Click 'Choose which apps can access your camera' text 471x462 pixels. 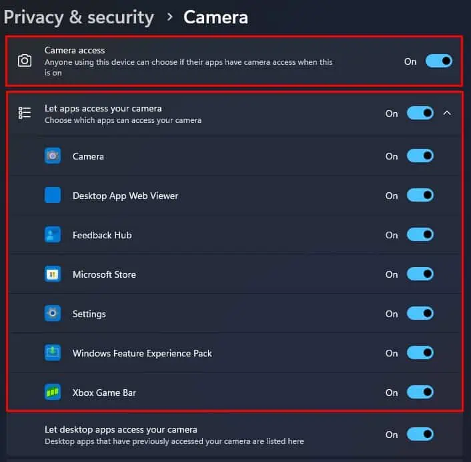[x=123, y=120]
